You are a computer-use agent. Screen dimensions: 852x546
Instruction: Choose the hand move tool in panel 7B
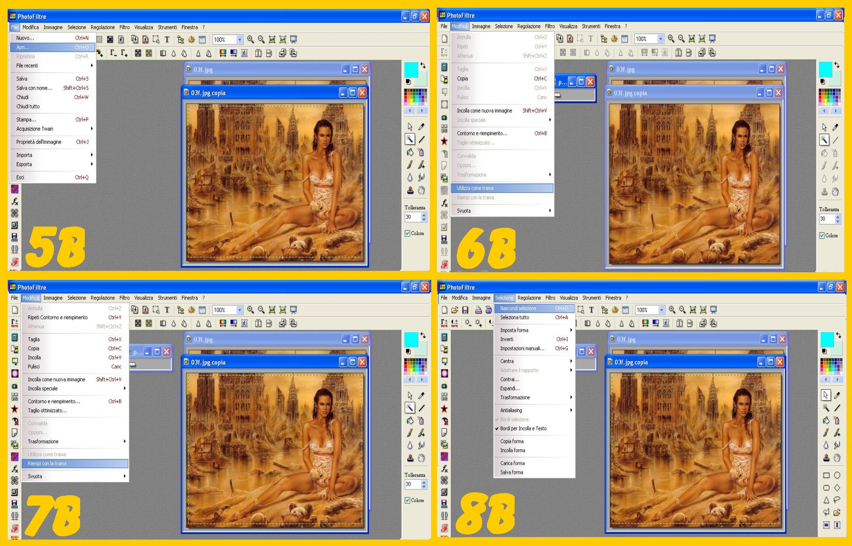pos(421,458)
